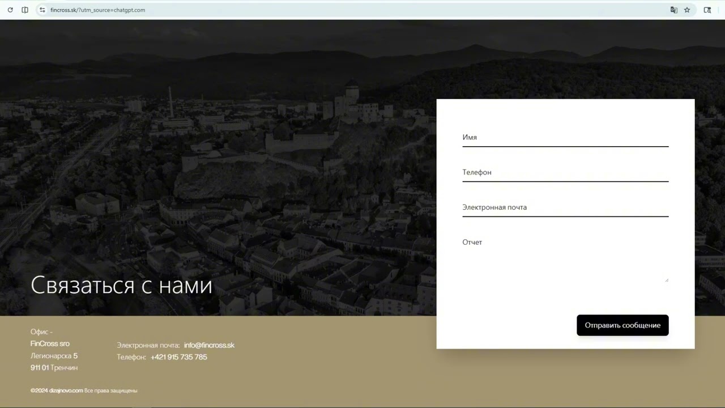Image resolution: width=725 pixels, height=408 pixels.
Task: Call the +421 915 735 785 phone link
Action: [179, 357]
